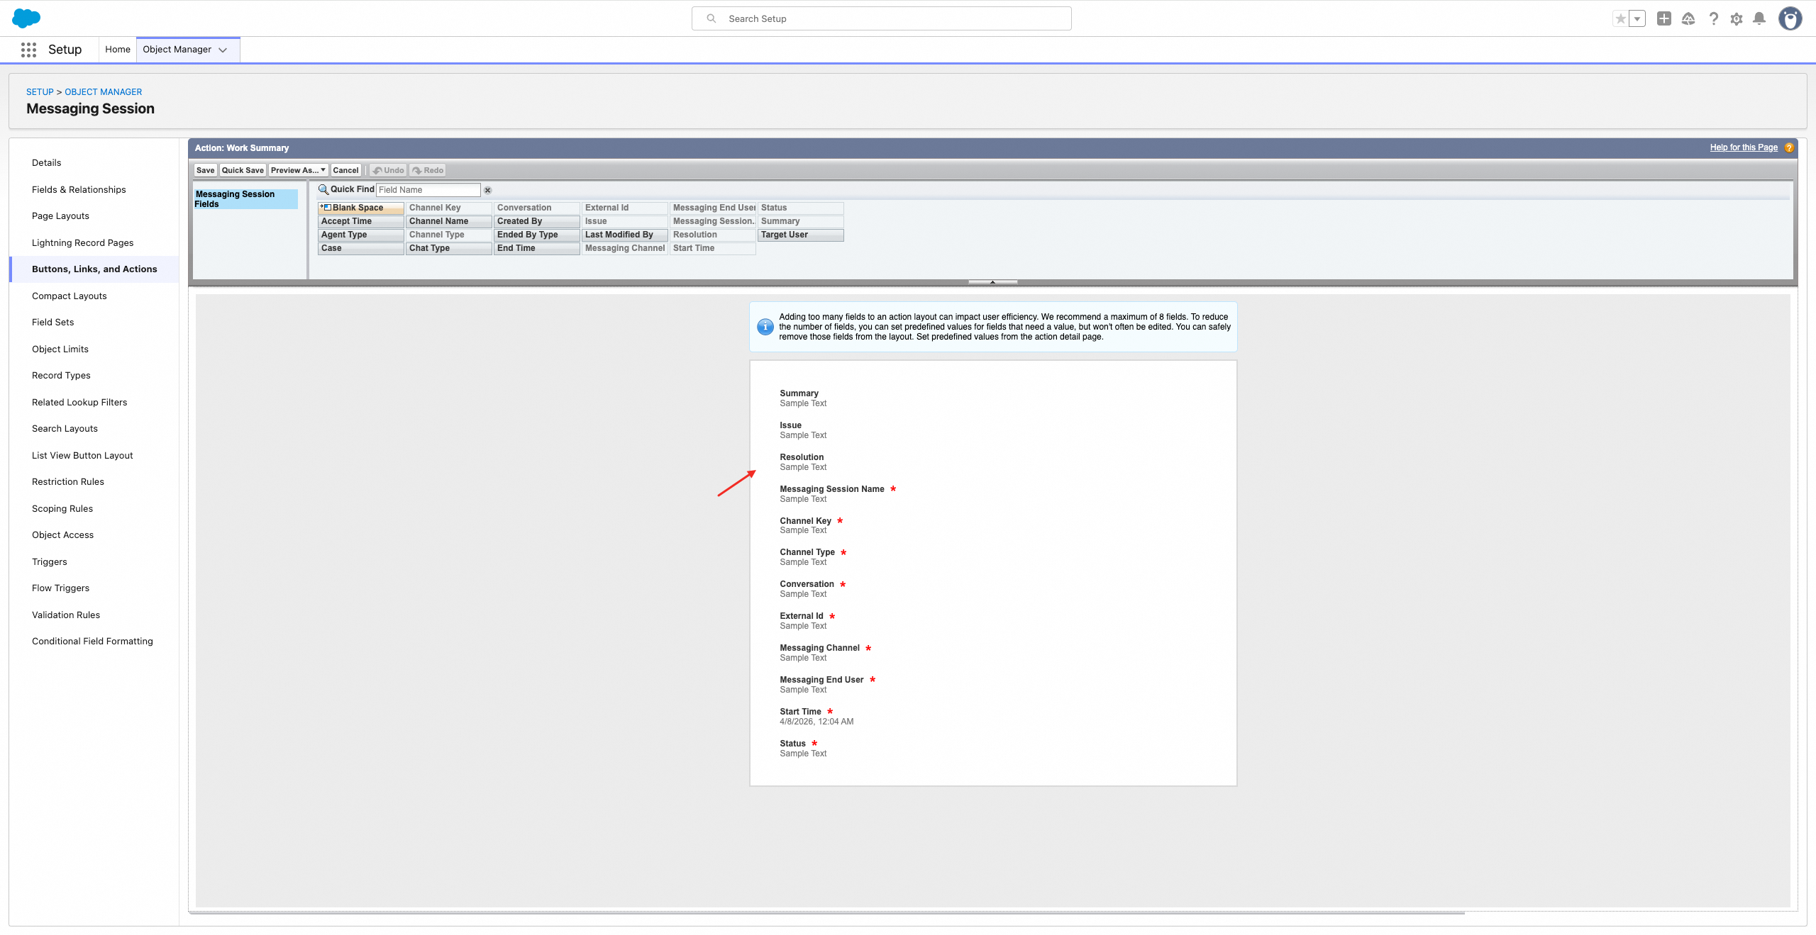1816x935 pixels.
Task: Click the blue info icon in the notice
Action: click(x=765, y=327)
